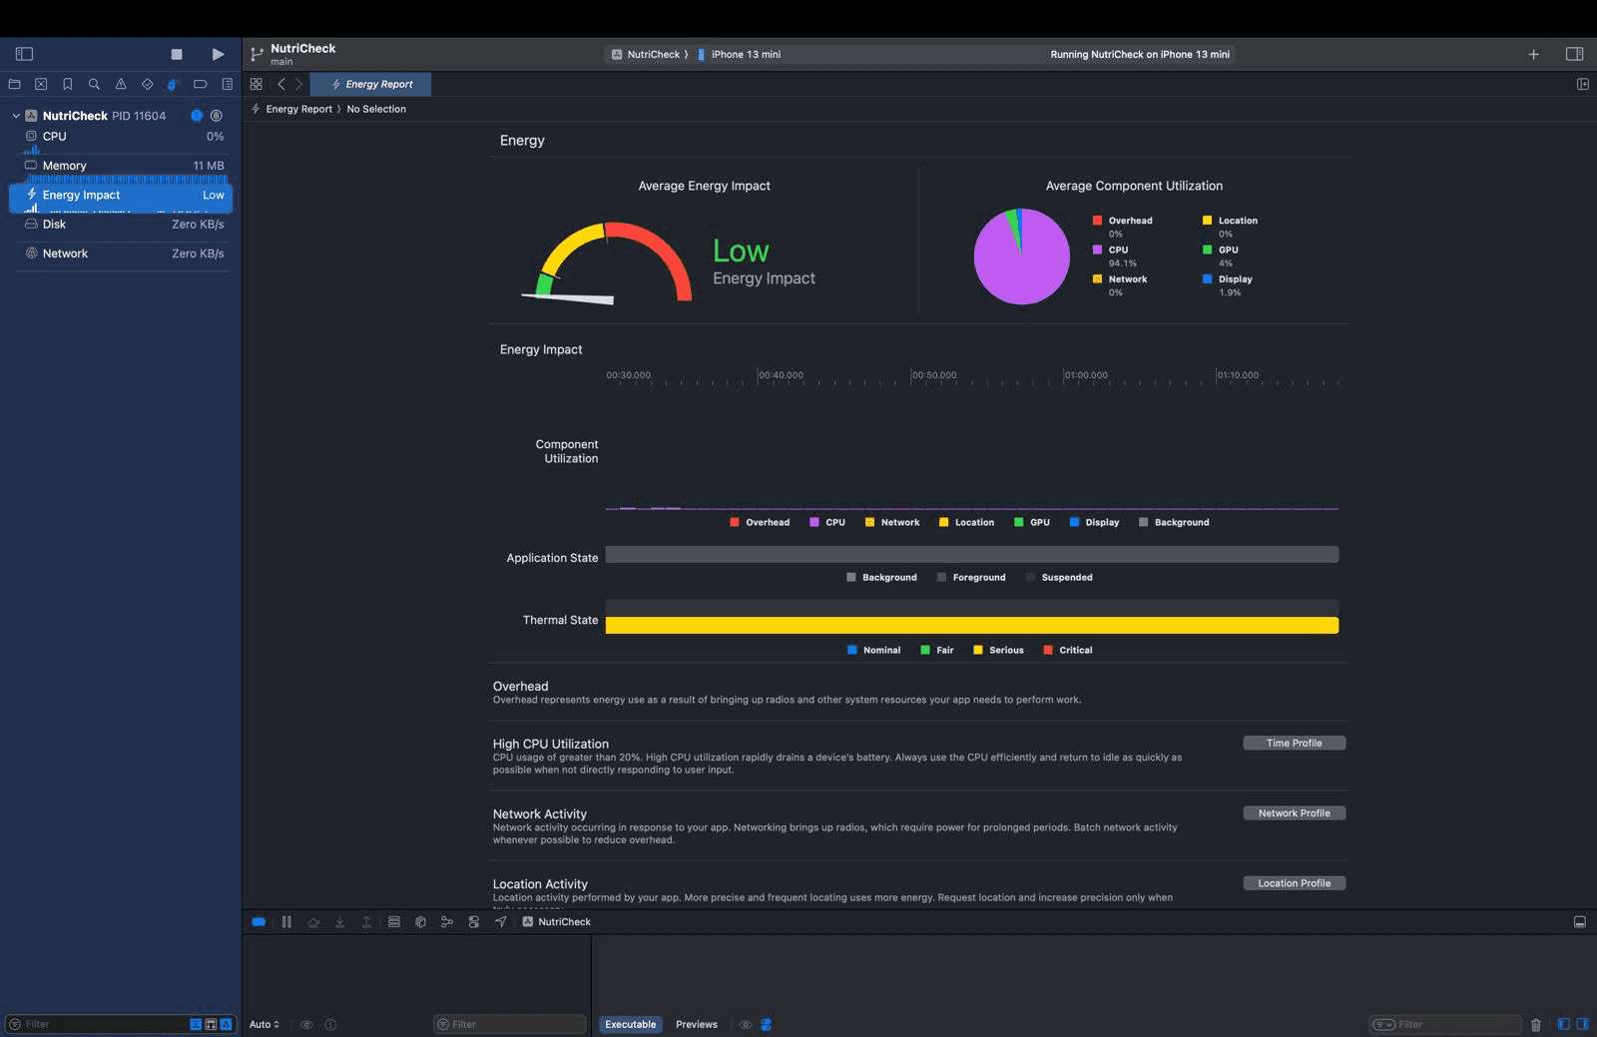Hide the debug area panel
Image resolution: width=1597 pixels, height=1037 pixels.
click(x=1579, y=922)
